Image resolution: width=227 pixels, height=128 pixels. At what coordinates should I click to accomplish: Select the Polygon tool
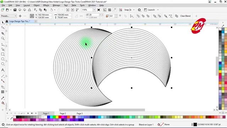2,64
